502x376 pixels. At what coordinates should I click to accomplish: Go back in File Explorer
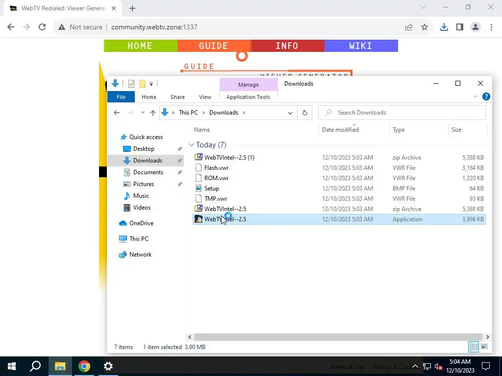pyautogui.click(x=117, y=113)
